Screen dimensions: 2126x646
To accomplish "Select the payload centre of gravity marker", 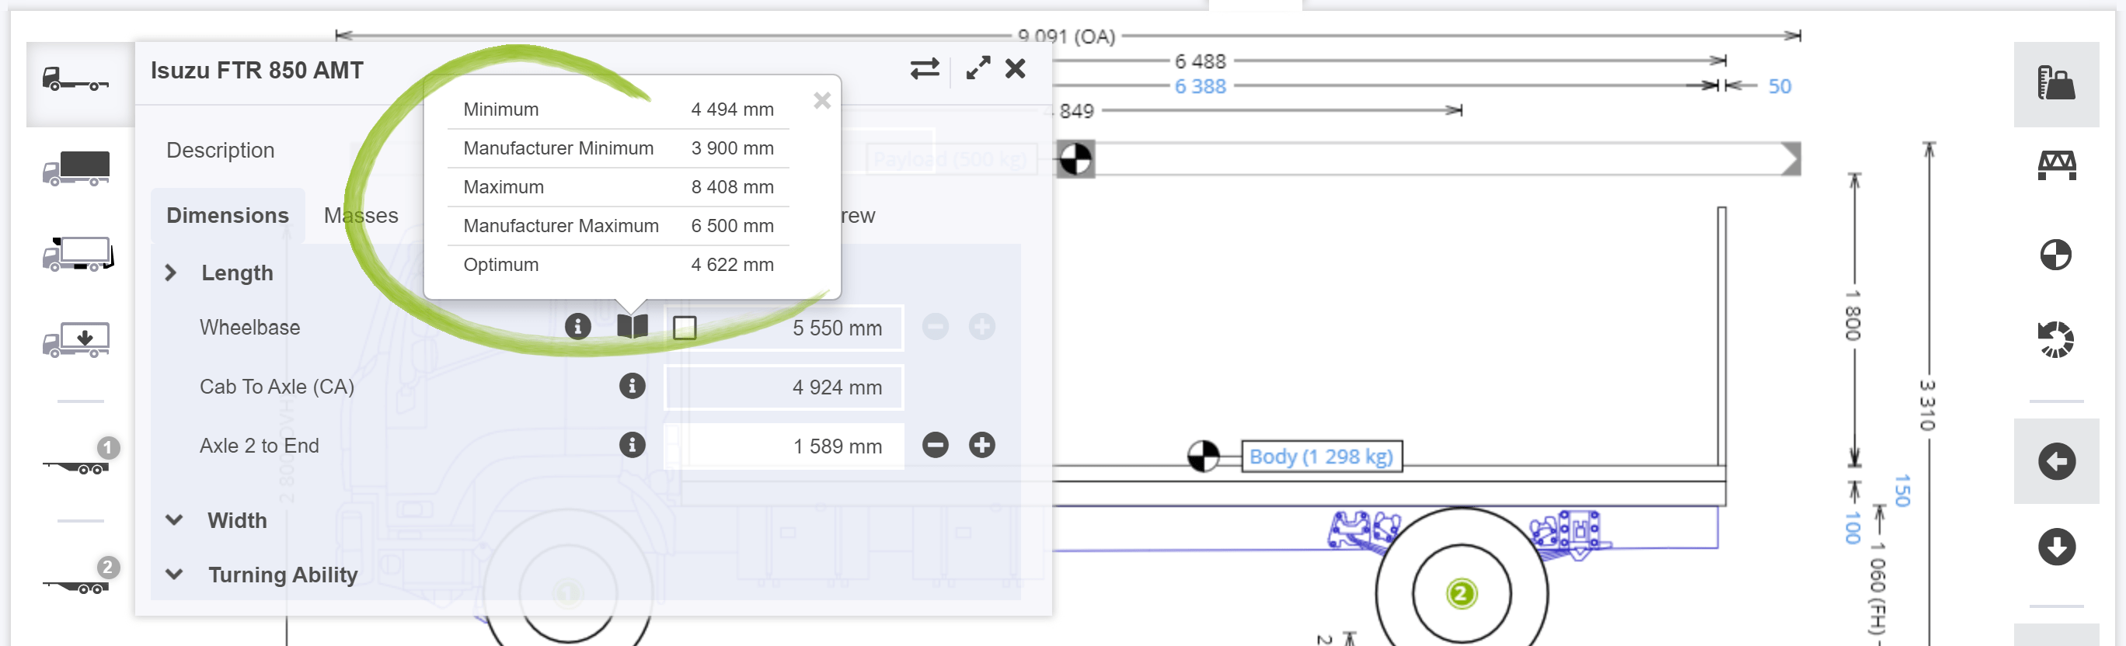I will (x=1075, y=158).
